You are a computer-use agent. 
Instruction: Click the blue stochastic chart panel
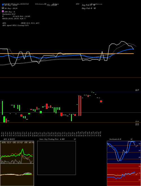(124, 152)
